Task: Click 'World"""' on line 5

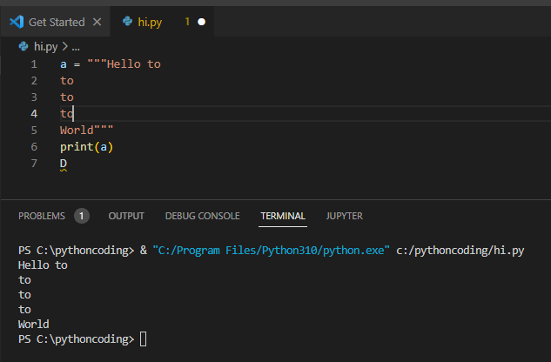Action: tap(86, 130)
